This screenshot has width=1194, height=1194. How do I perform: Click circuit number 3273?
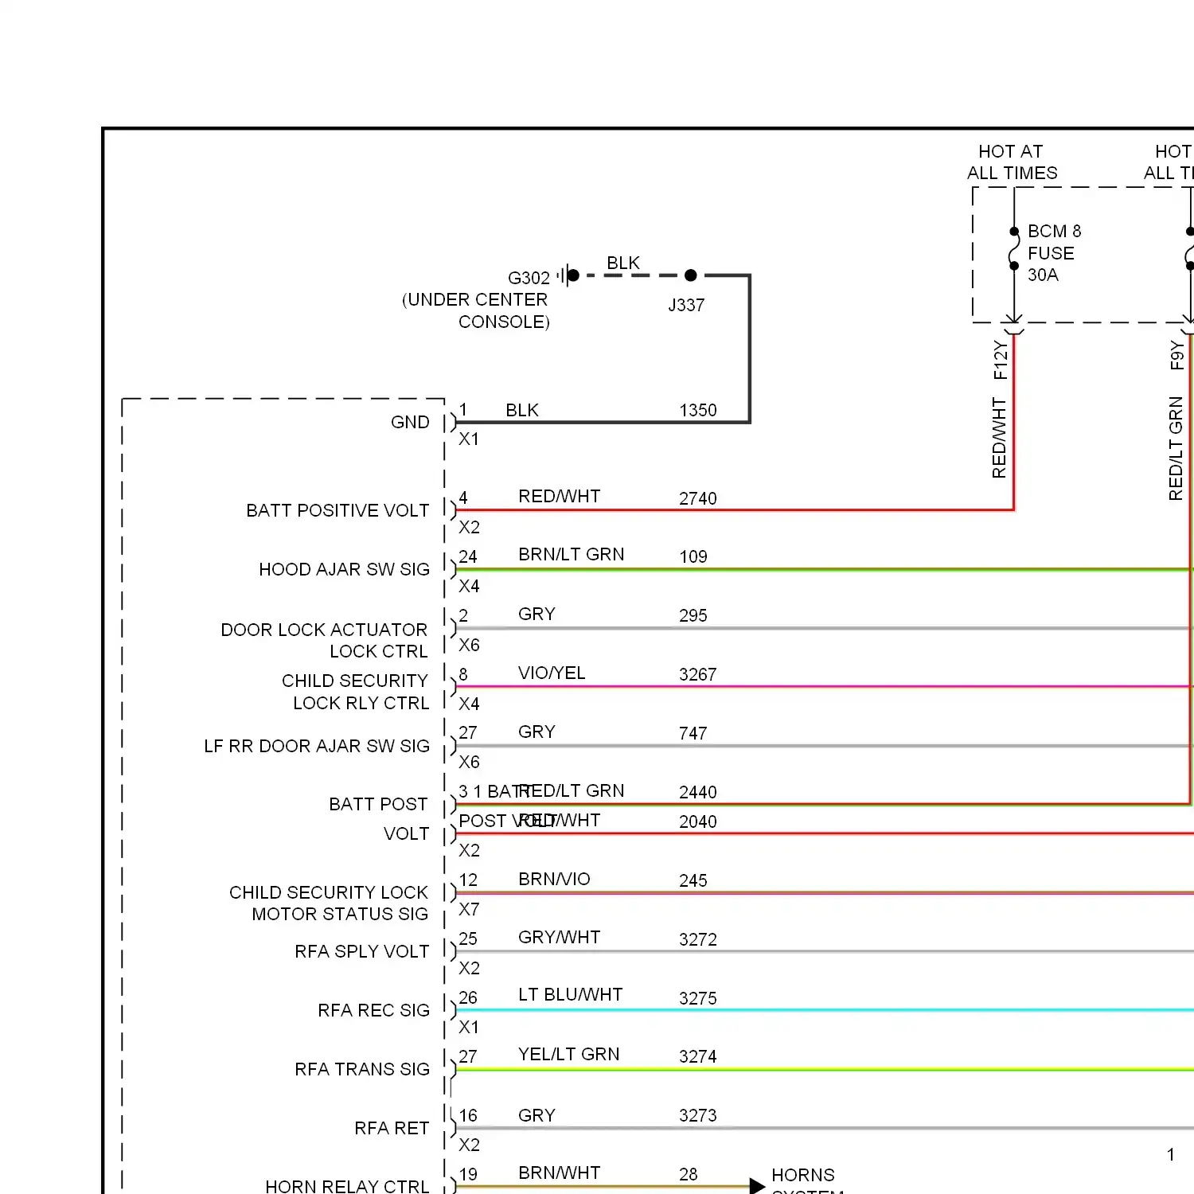pos(698,1115)
